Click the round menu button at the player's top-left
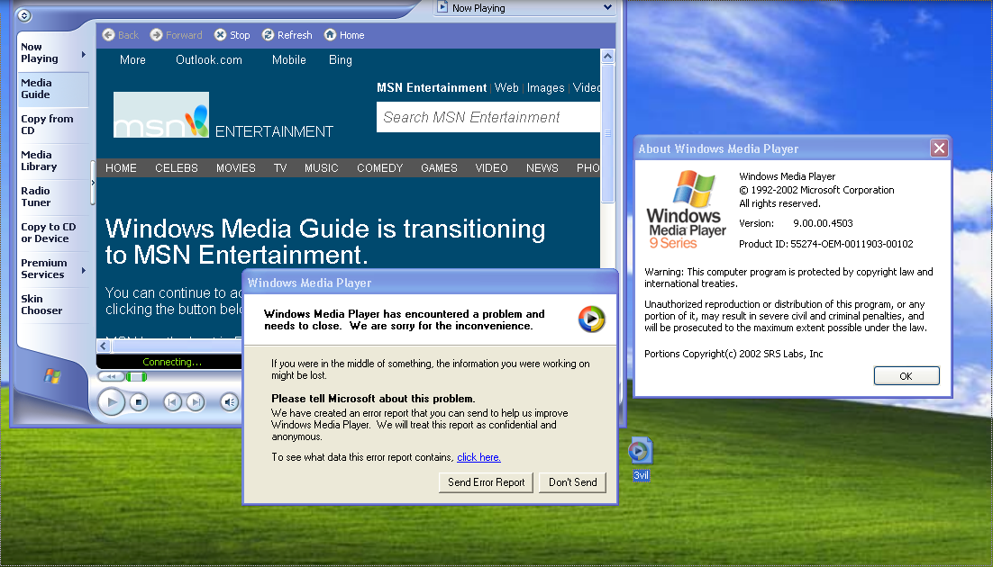This screenshot has width=993, height=567. point(24,15)
